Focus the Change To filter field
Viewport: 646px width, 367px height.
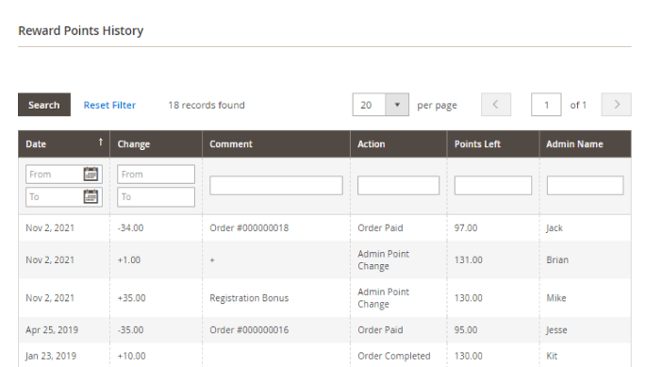coord(157,196)
